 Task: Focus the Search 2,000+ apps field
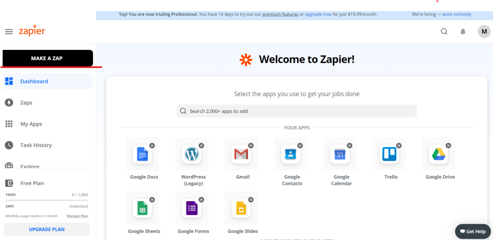click(297, 111)
